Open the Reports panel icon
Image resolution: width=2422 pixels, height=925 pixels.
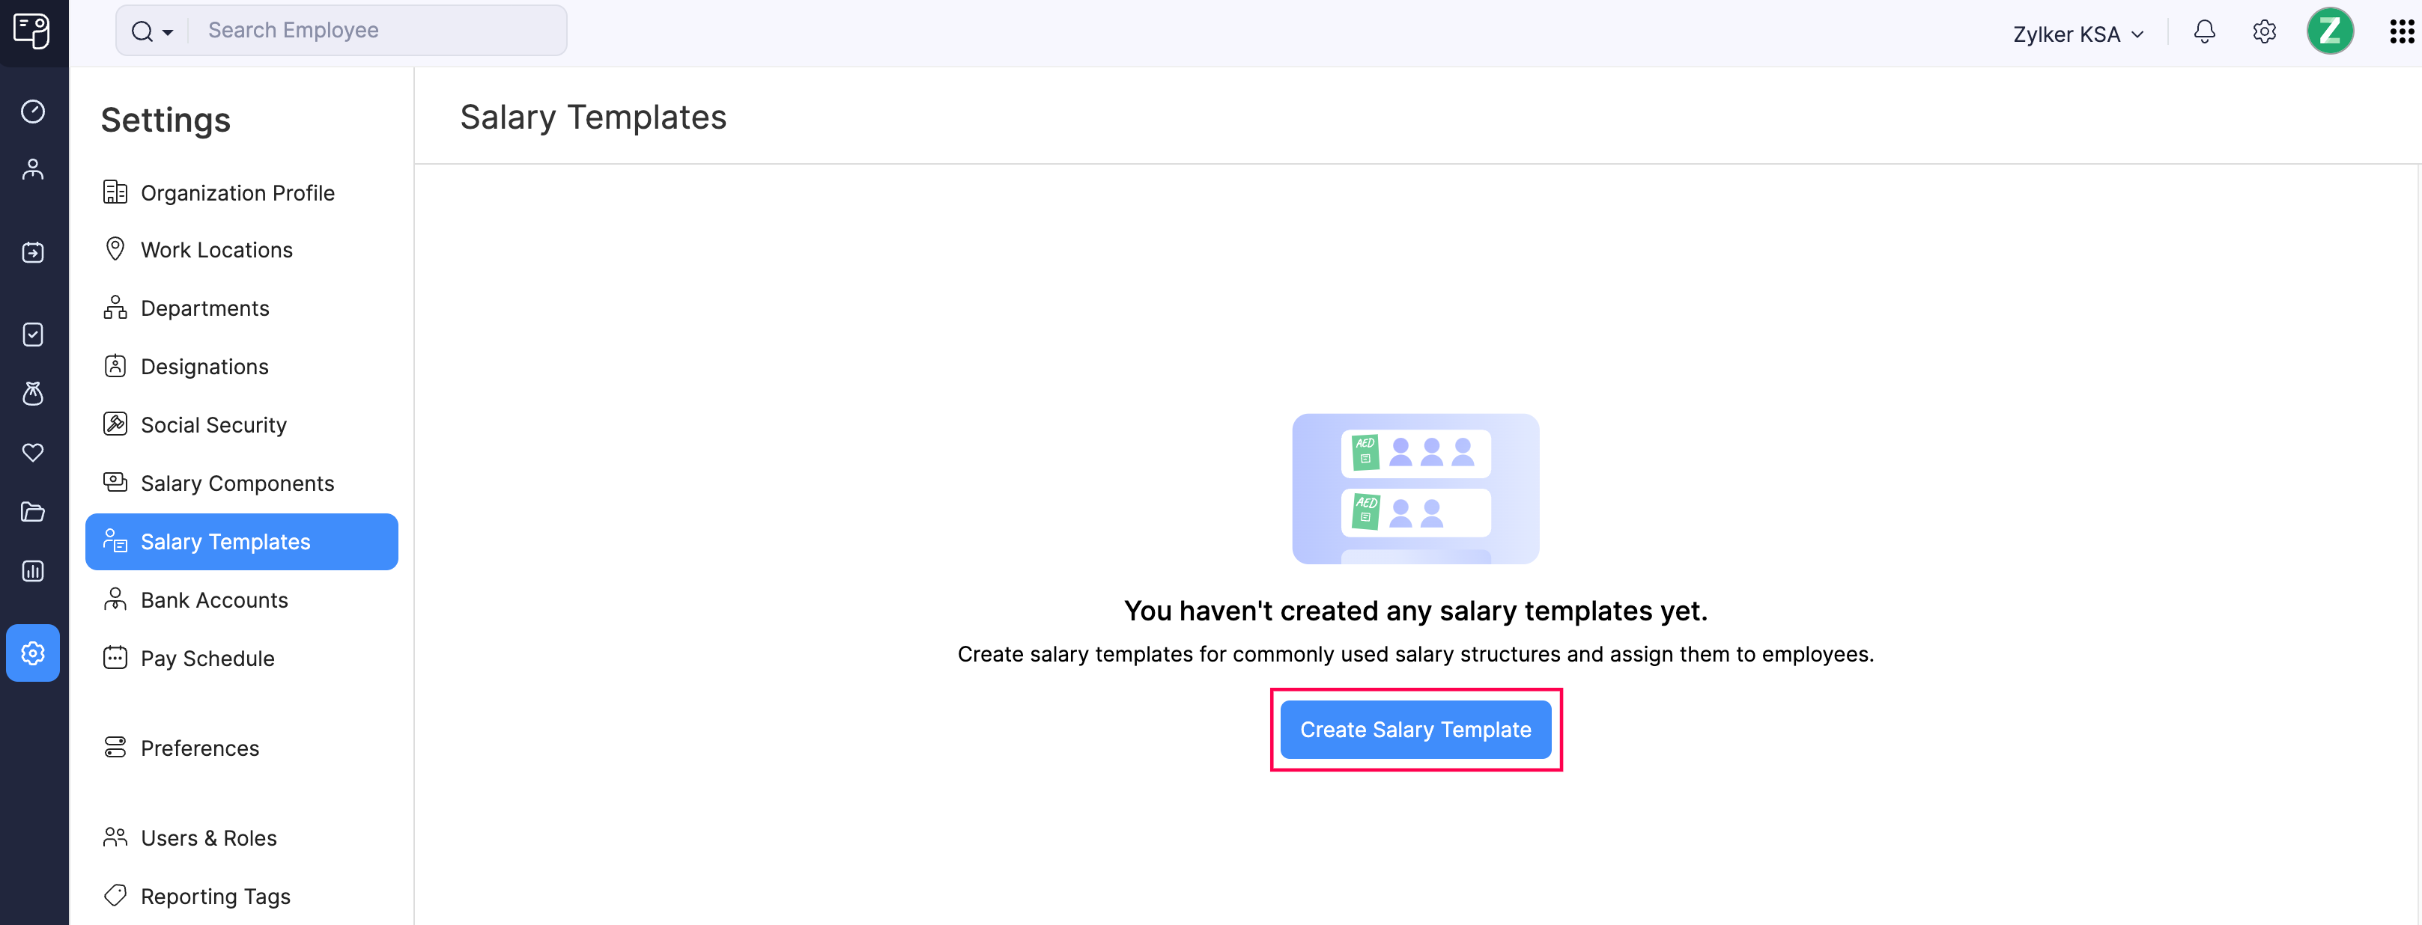click(33, 571)
